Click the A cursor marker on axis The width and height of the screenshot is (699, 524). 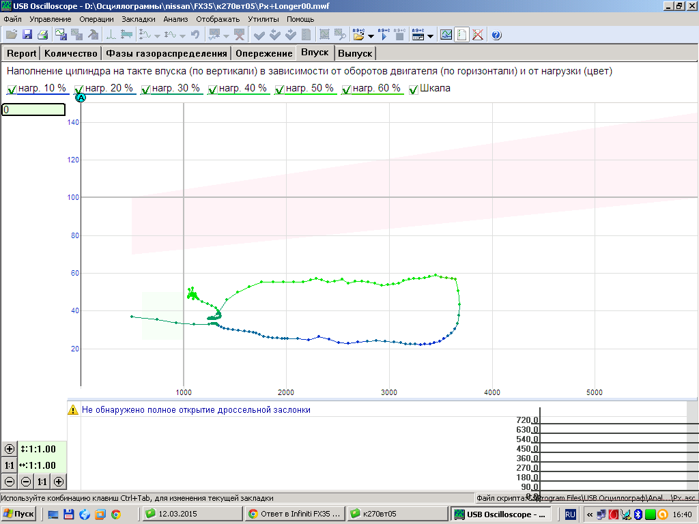pos(81,98)
